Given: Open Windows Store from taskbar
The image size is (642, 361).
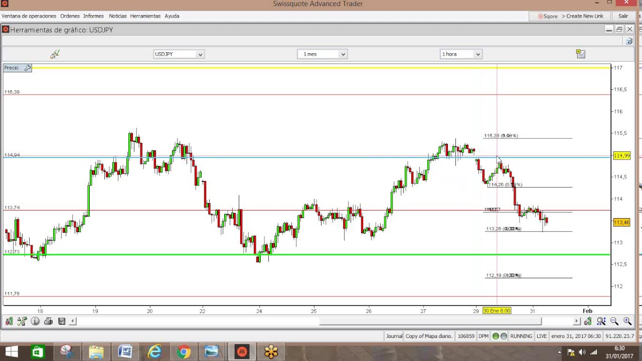Looking at the screenshot, I should pyautogui.click(x=37, y=352).
